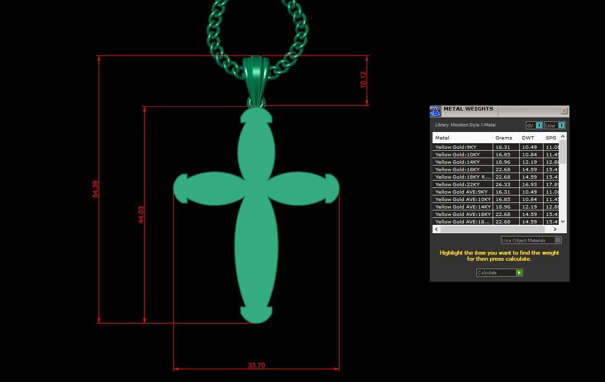This screenshot has height=382, width=605.
Task: Click the 10.12 bail height dimension
Action: tap(363, 80)
